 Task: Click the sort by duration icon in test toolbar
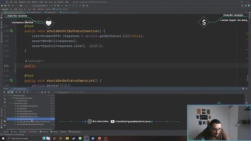(x=20, y=92)
